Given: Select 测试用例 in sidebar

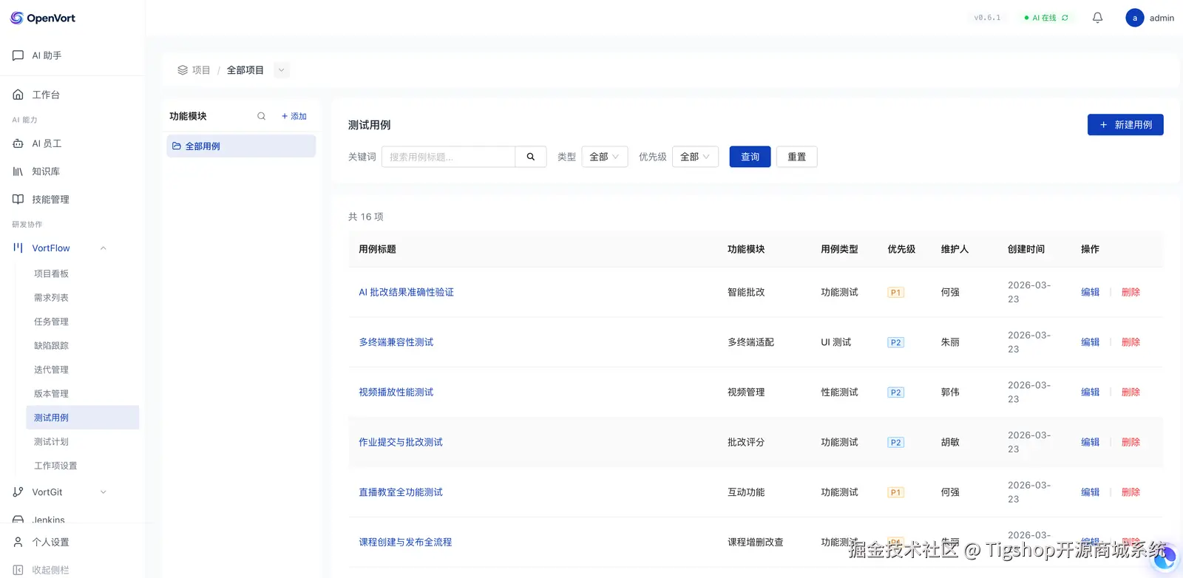Looking at the screenshot, I should point(82,418).
